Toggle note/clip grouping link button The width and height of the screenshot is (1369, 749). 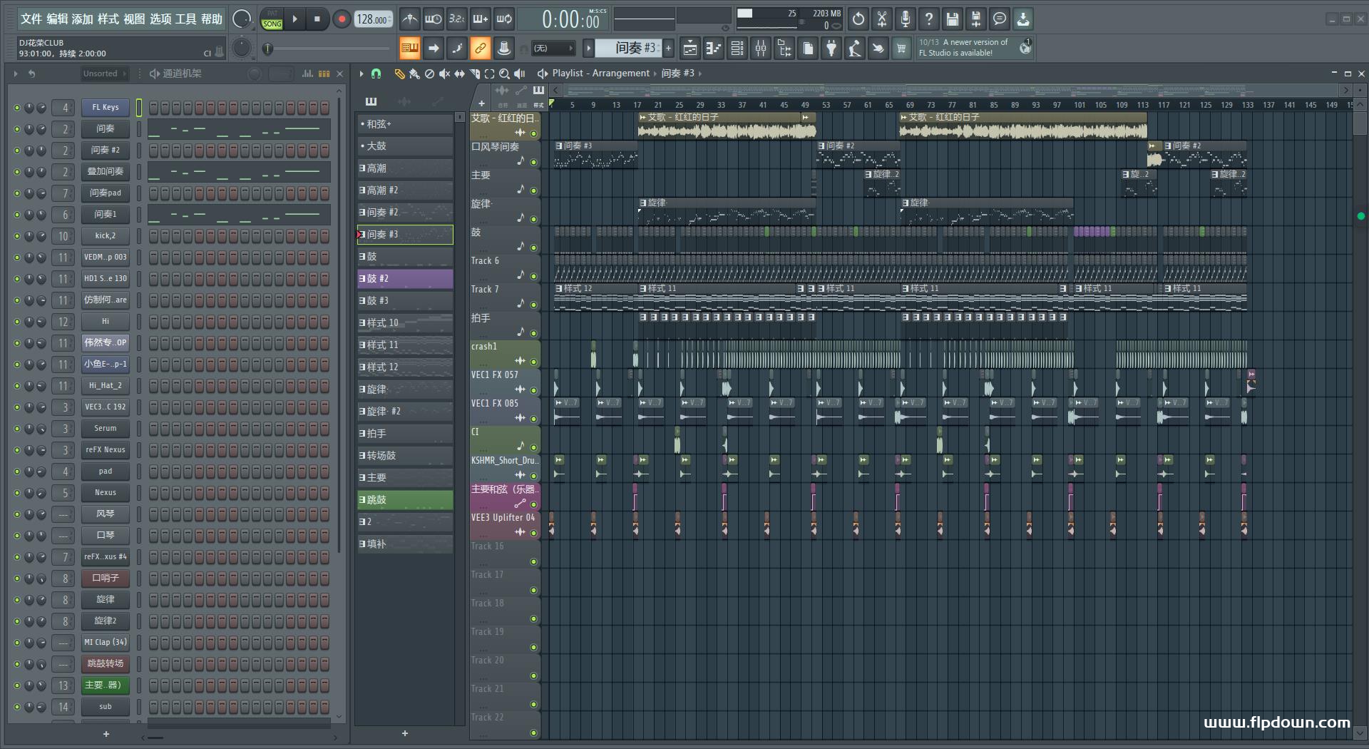[x=481, y=49]
